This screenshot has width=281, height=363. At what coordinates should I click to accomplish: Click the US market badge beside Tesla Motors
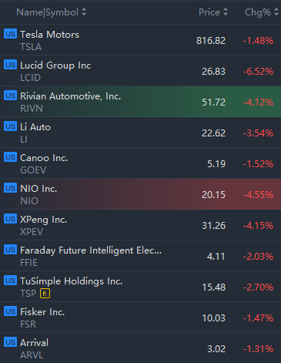pyautogui.click(x=10, y=34)
